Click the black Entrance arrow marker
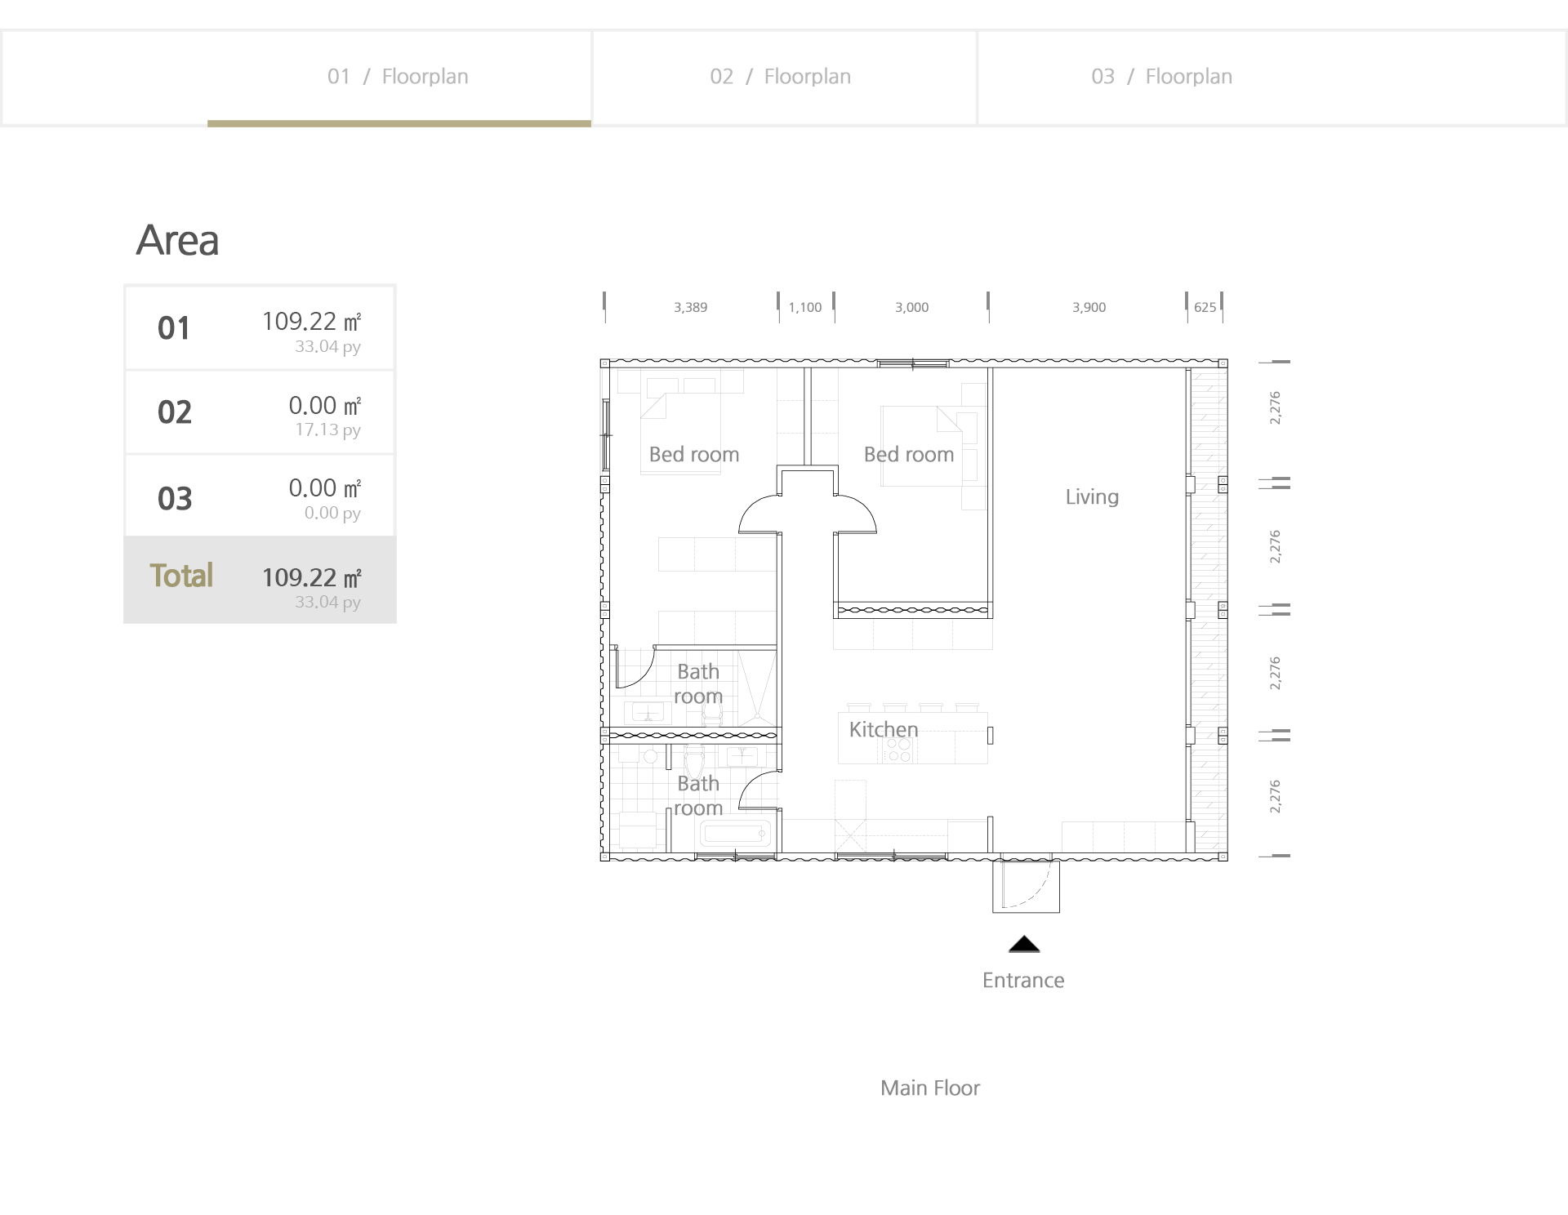This screenshot has width=1568, height=1215. coord(1023,945)
